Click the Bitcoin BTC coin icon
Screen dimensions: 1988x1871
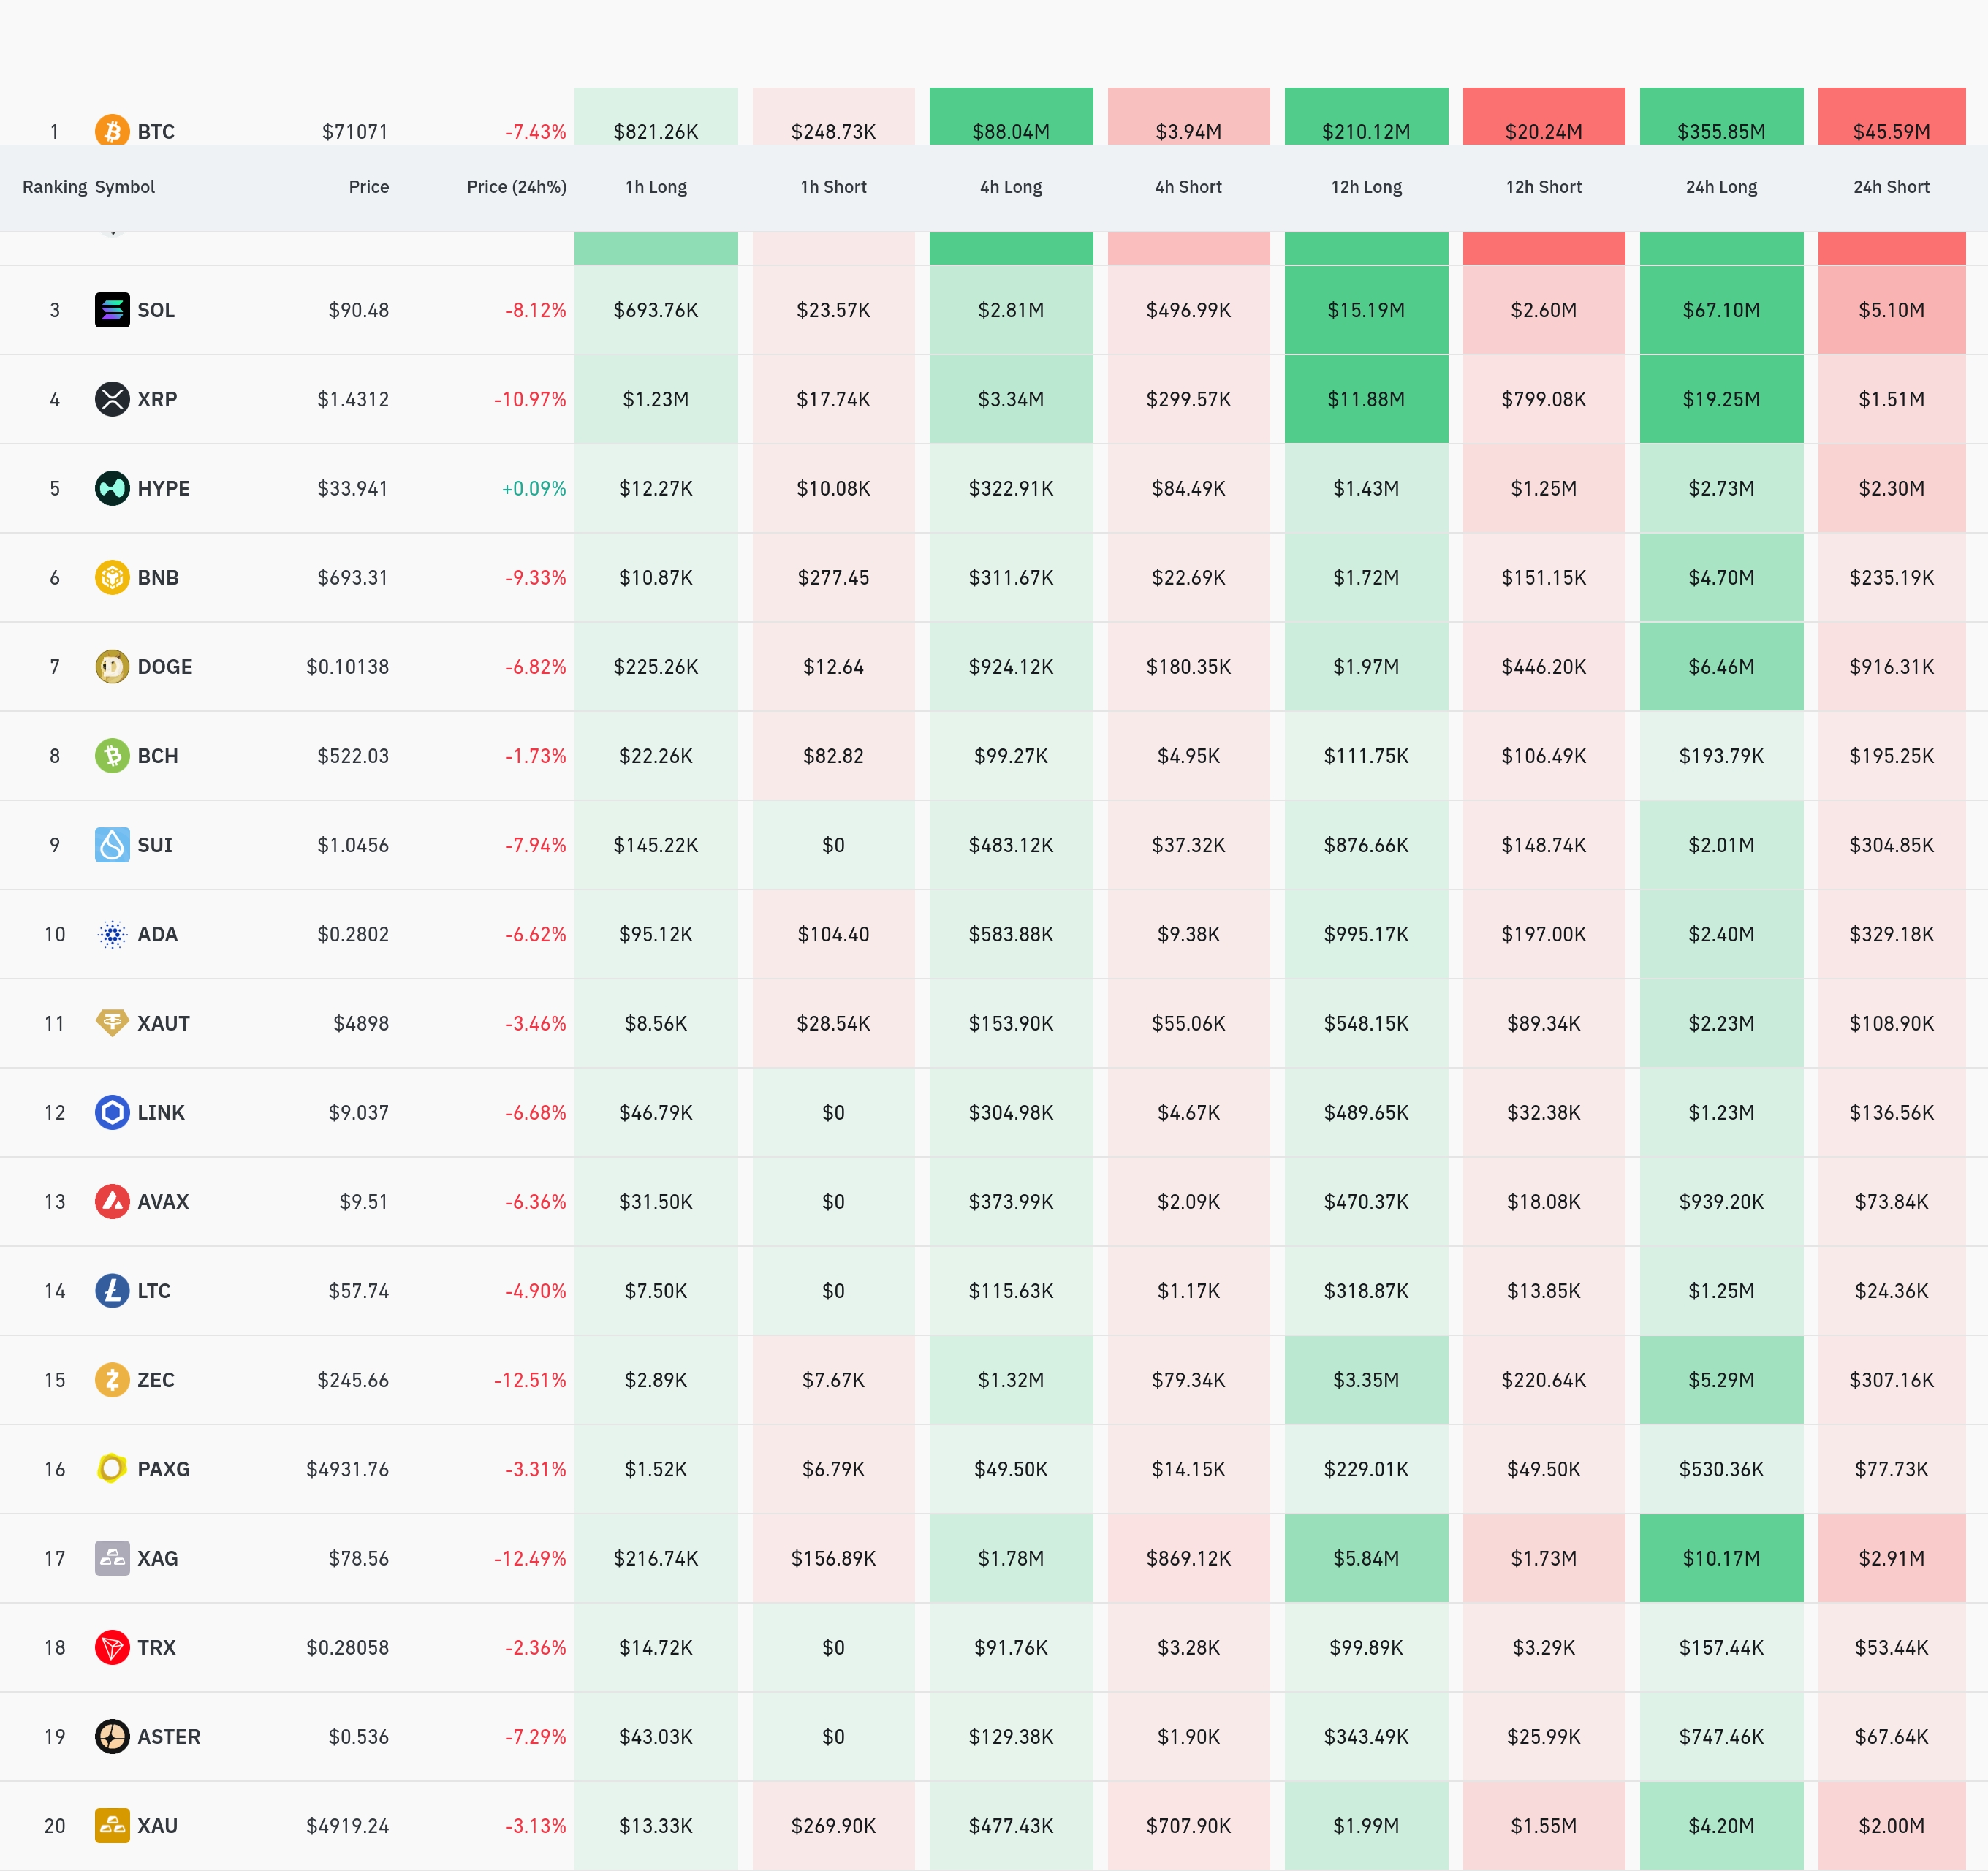pyautogui.click(x=112, y=131)
